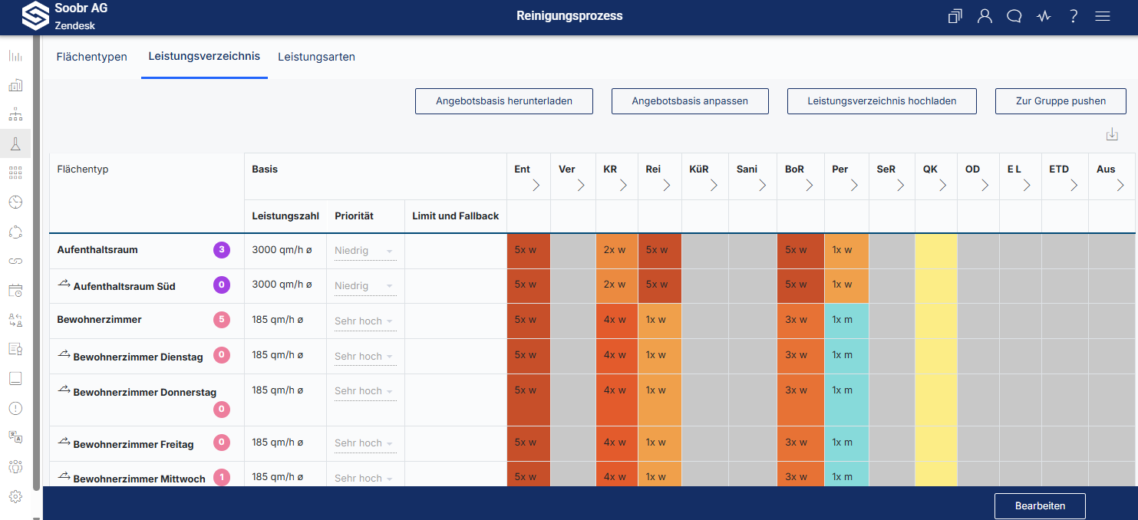Expand the Ent column arrow

click(536, 185)
